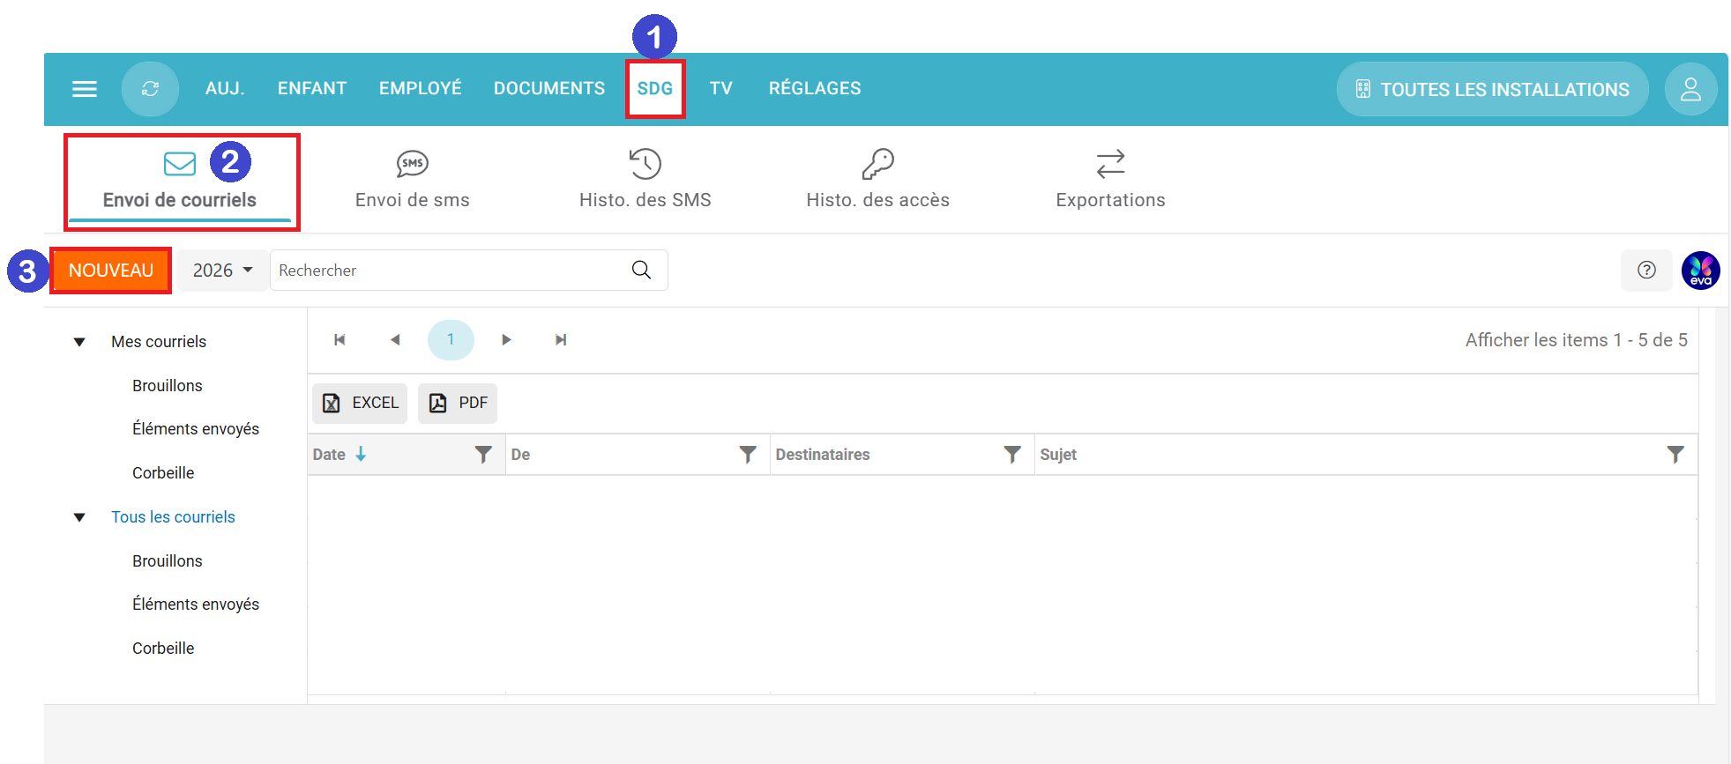Open the Sujet column filter

[x=1675, y=455]
